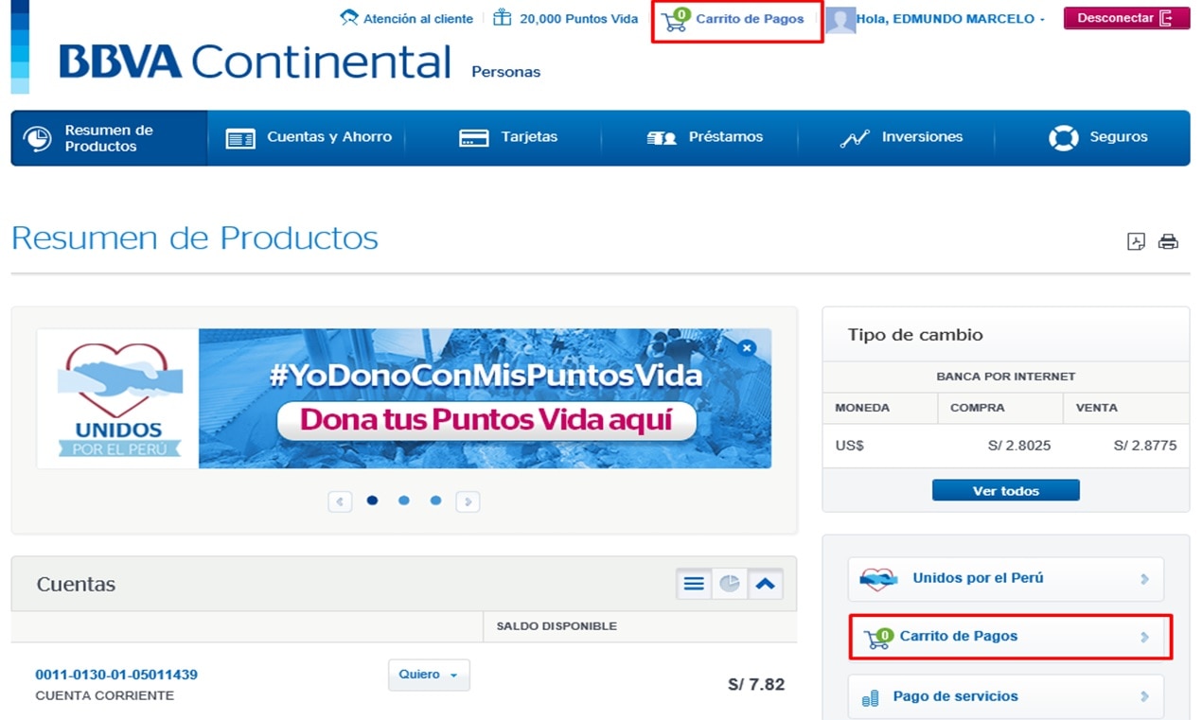This screenshot has height=720, width=1202.
Task: Click the US$ currency cell
Action: [850, 445]
